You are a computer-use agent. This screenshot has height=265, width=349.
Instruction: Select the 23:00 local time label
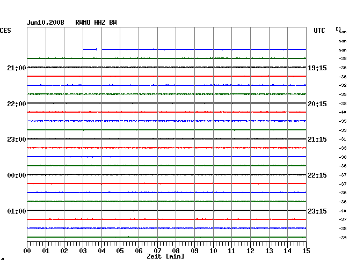tap(17, 139)
